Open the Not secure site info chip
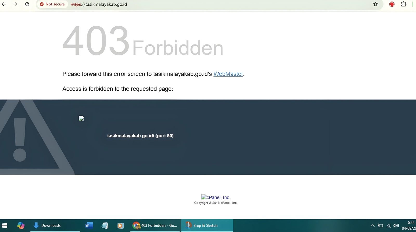 pyautogui.click(x=52, y=4)
